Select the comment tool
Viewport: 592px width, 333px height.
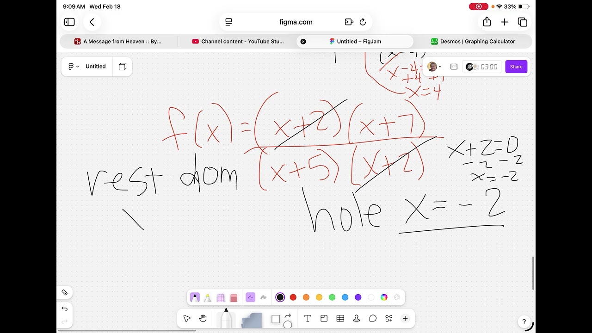coord(372,318)
